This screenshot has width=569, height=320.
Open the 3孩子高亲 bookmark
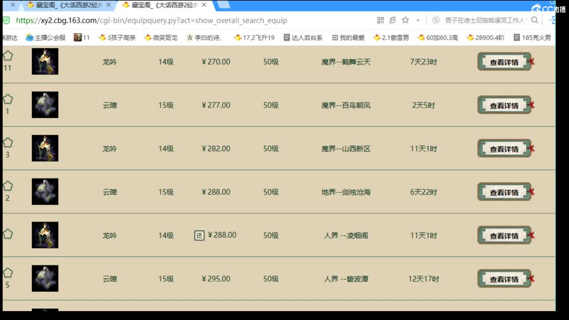click(x=117, y=38)
